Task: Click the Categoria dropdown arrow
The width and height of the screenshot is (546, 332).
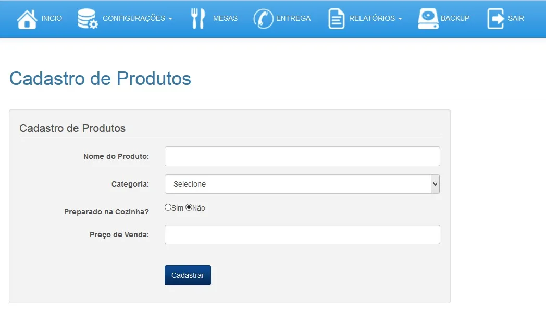Action: pyautogui.click(x=435, y=184)
